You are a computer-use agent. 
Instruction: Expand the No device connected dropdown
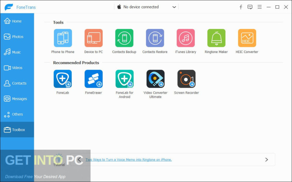pyautogui.click(x=146, y=7)
